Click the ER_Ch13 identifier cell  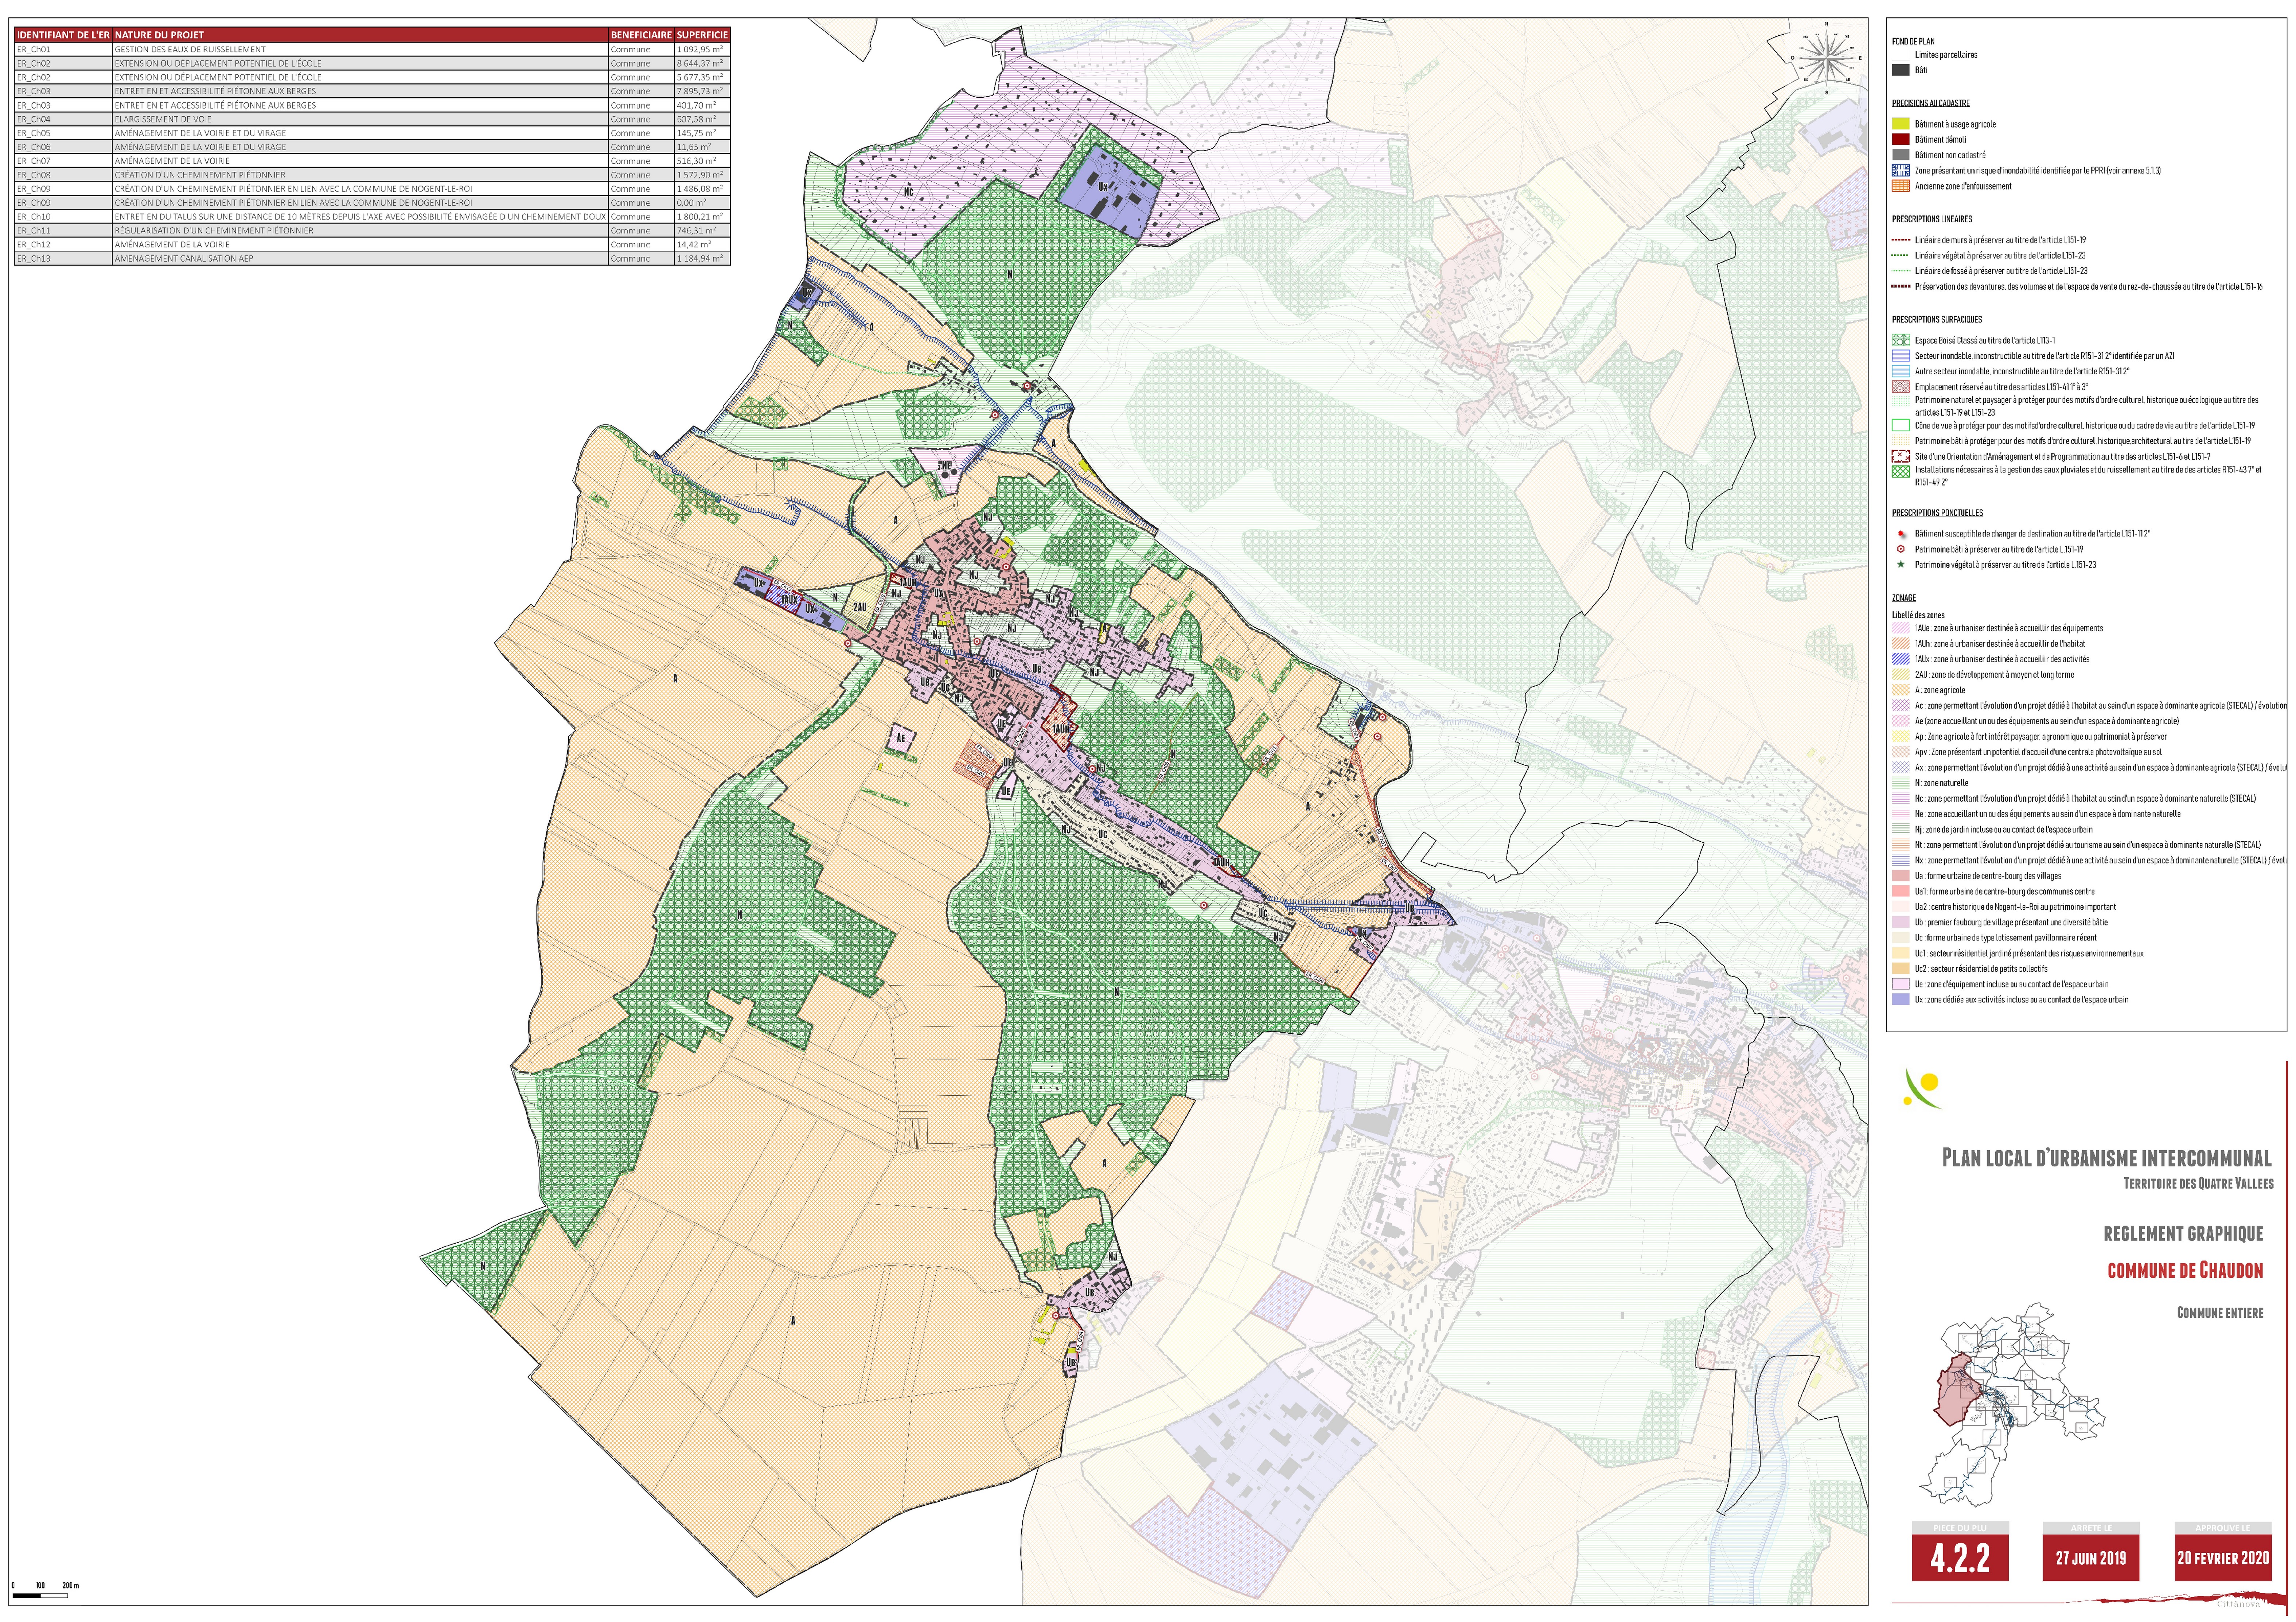63,258
